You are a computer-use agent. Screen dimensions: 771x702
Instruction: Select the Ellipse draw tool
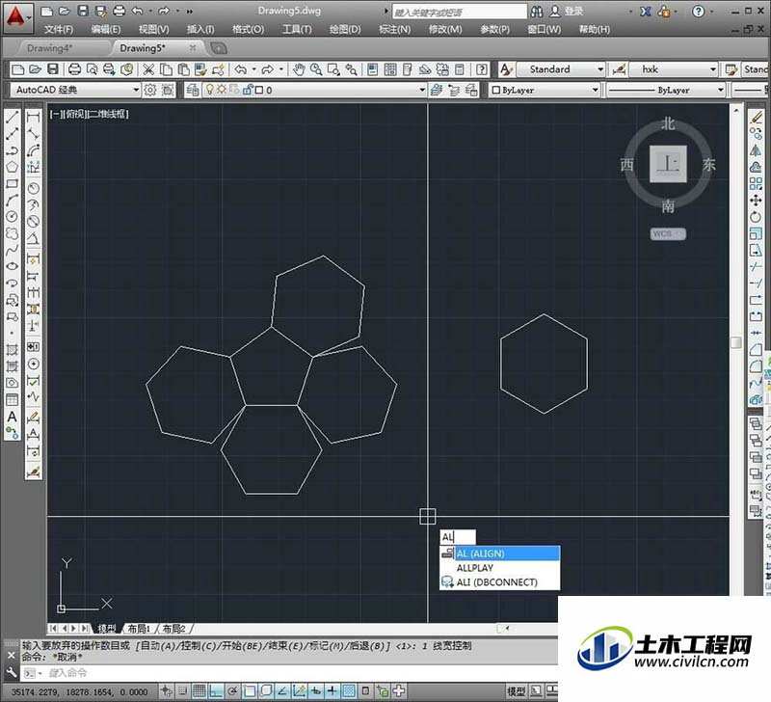(12, 267)
